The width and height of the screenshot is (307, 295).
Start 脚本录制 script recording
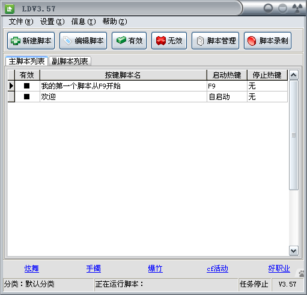[267, 41]
